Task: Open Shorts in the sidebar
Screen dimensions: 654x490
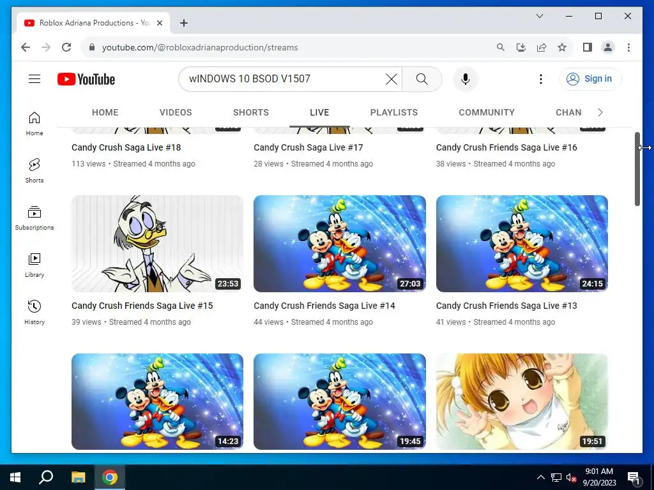Action: [34, 171]
